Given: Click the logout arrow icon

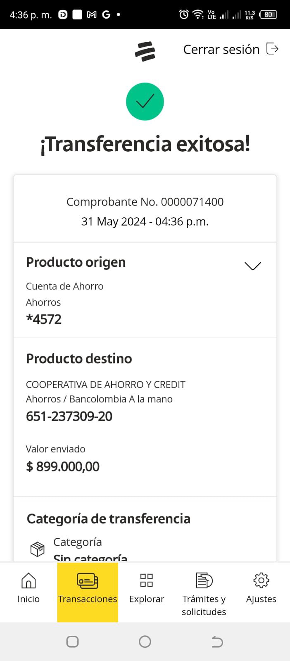Looking at the screenshot, I should pos(272,49).
